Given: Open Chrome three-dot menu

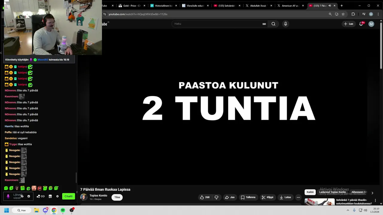Looking at the screenshot, I should click(378, 14).
